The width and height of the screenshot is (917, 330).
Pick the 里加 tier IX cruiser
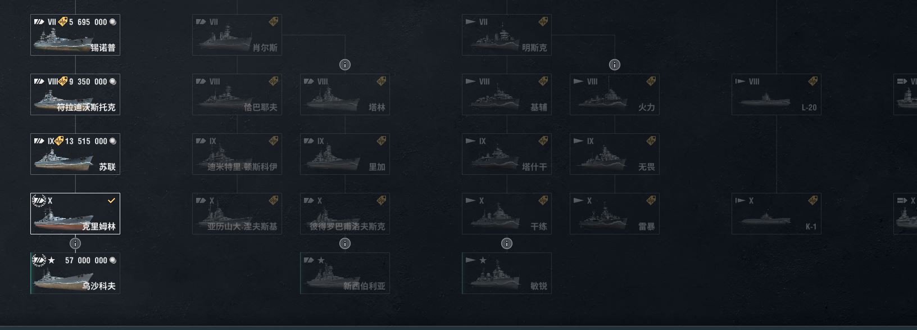[x=345, y=155]
